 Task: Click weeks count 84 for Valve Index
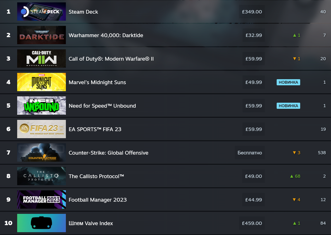click(323, 223)
